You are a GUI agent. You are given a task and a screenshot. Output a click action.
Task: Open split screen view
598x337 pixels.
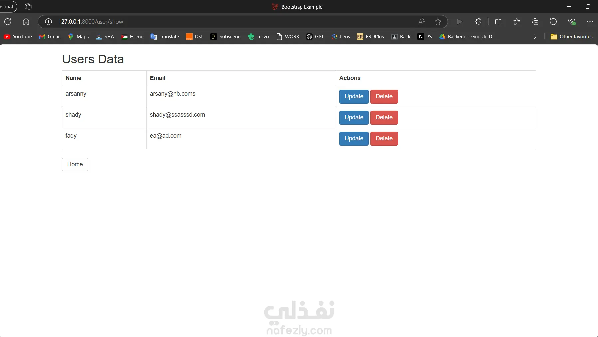[x=498, y=22]
